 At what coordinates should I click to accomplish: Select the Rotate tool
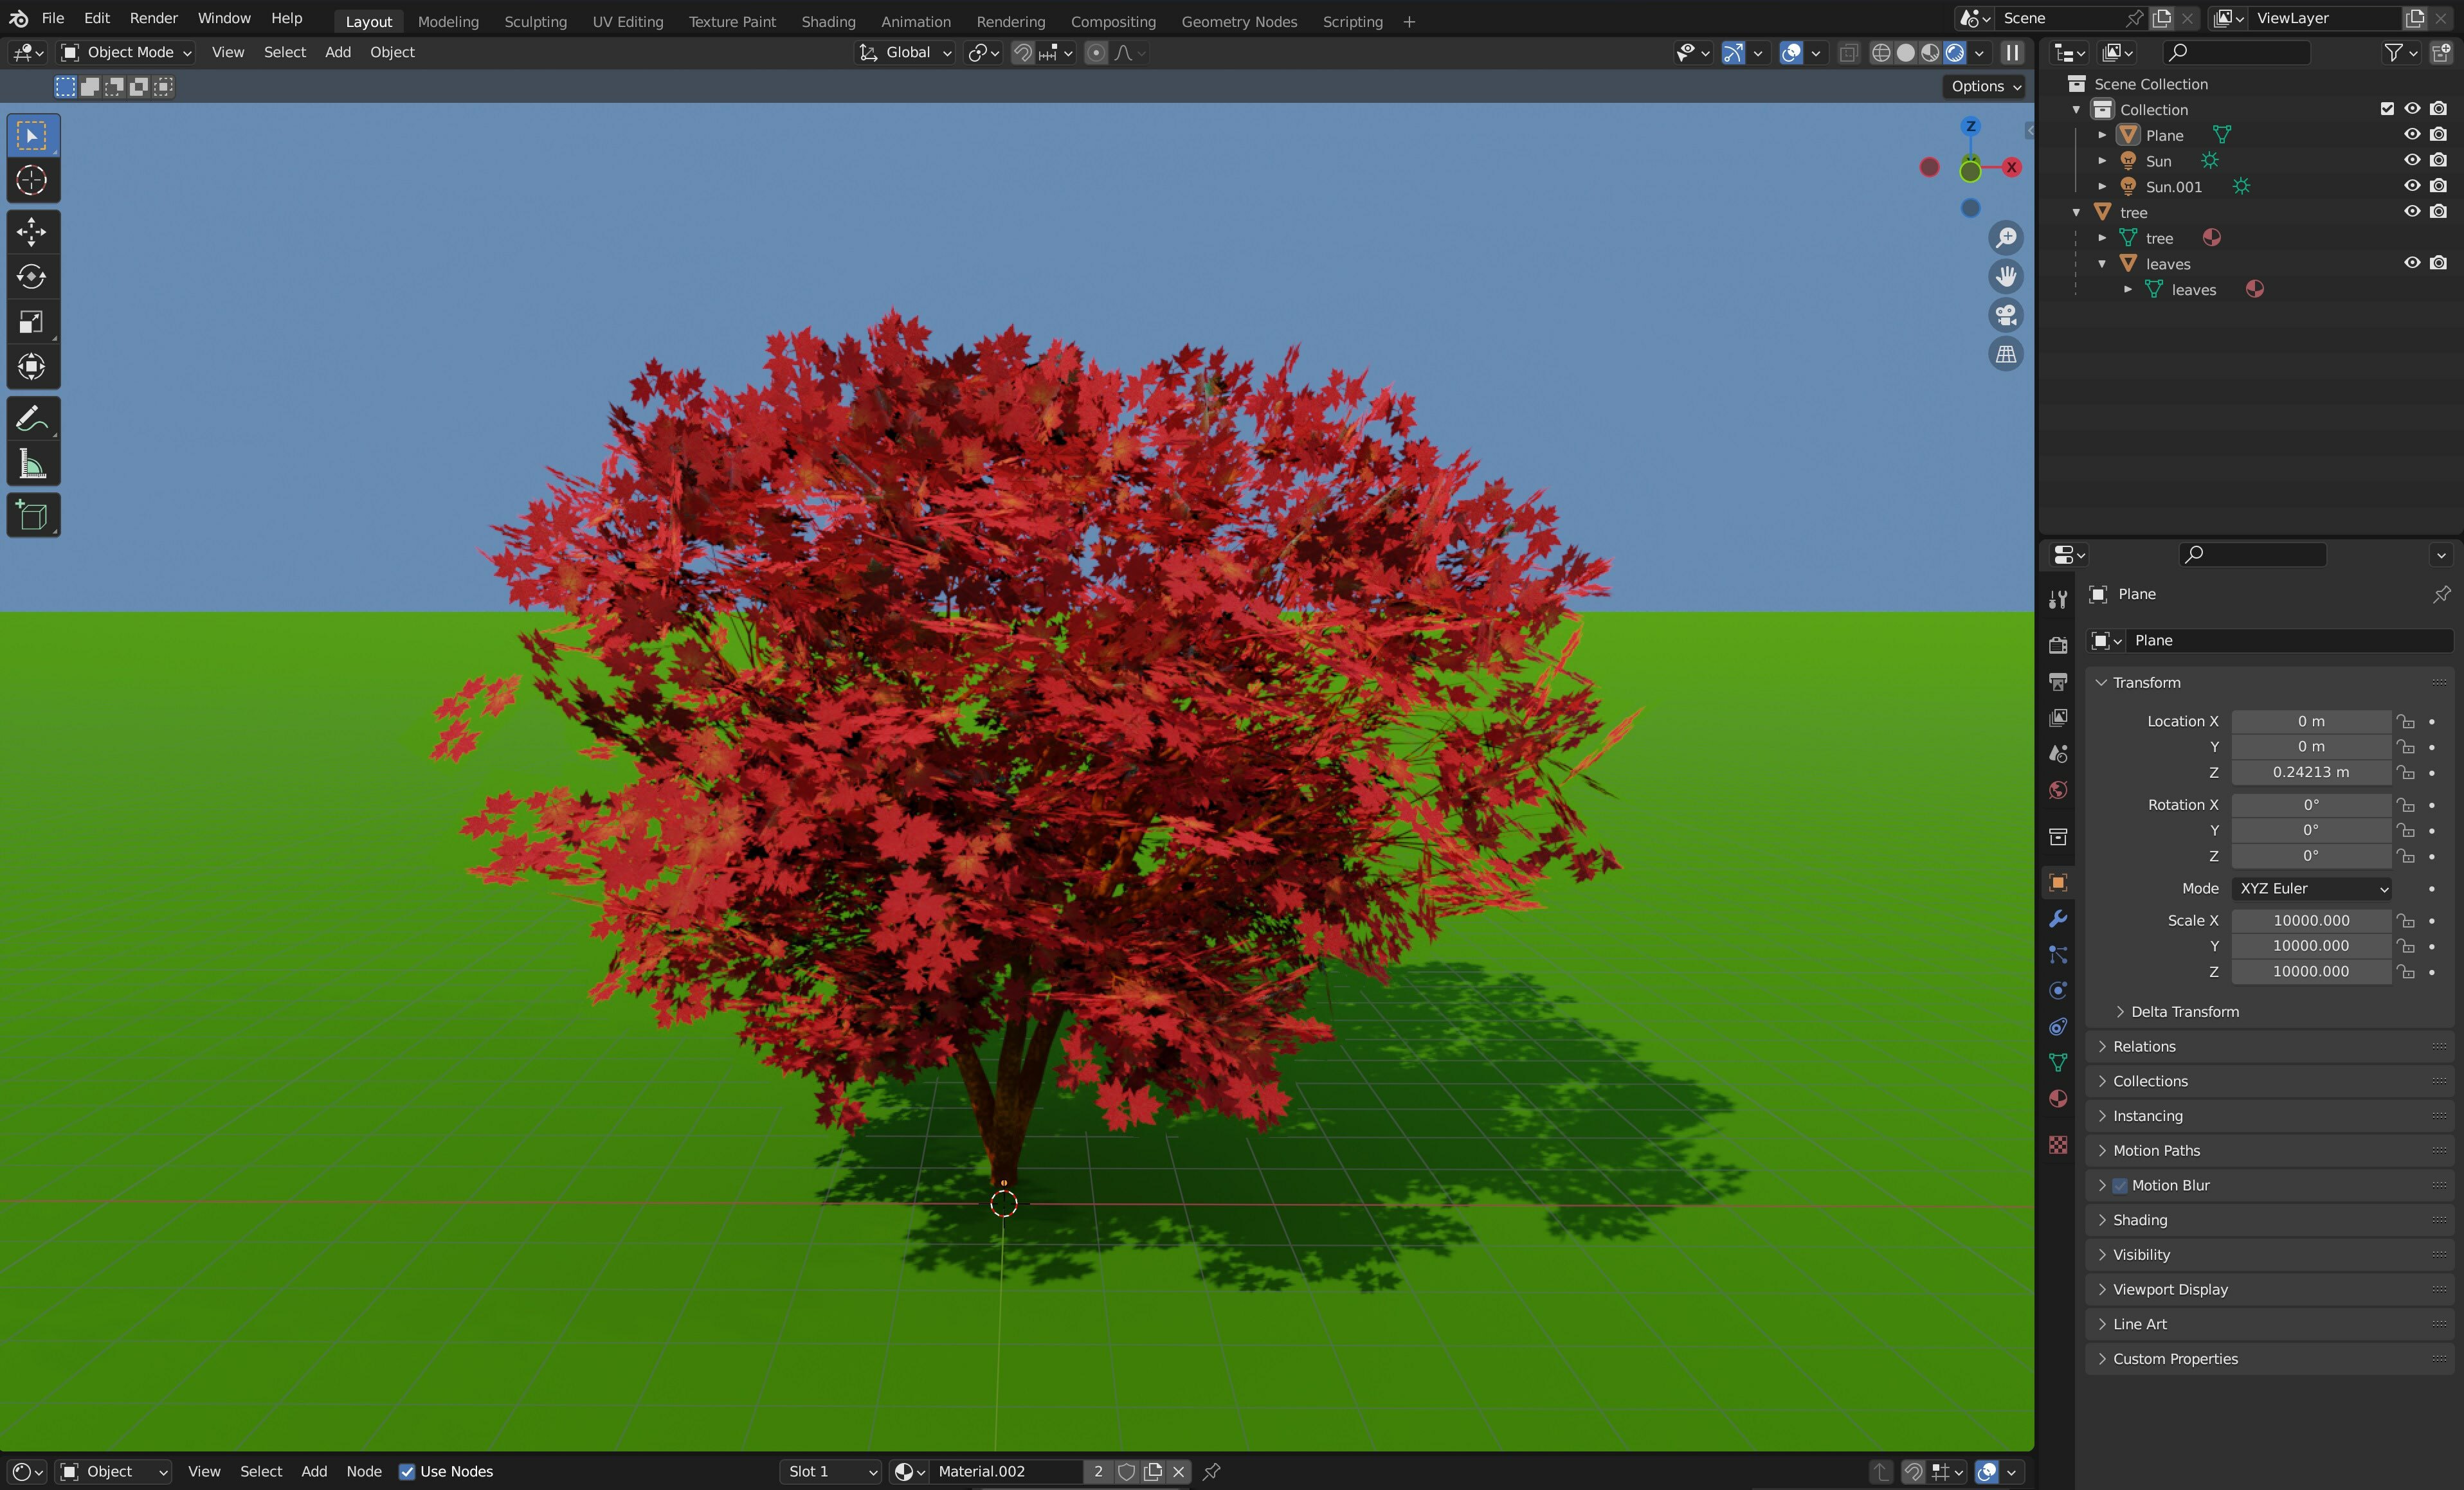(x=32, y=277)
